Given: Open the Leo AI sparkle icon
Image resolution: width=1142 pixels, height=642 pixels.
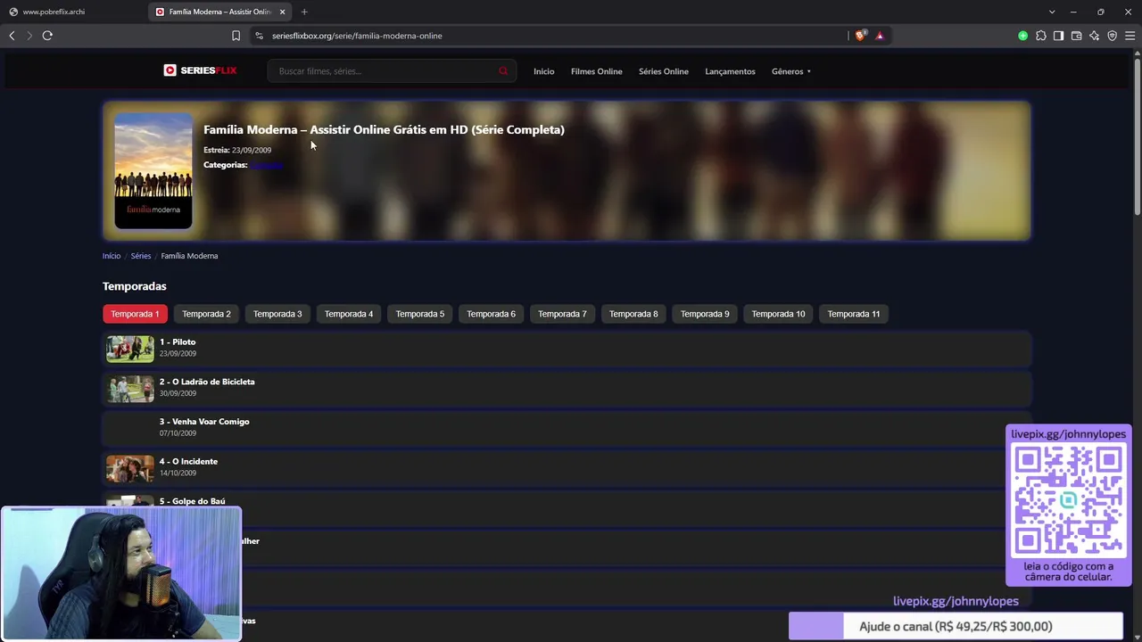Looking at the screenshot, I should coord(1094,36).
